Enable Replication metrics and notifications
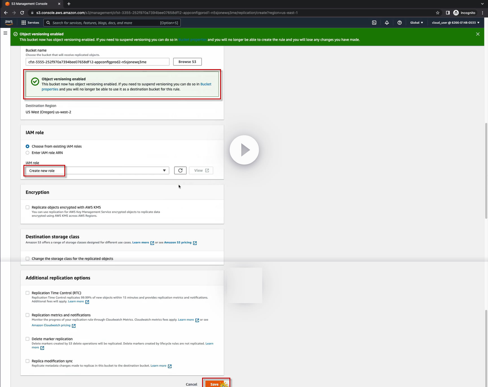The image size is (488, 387). tap(27, 315)
